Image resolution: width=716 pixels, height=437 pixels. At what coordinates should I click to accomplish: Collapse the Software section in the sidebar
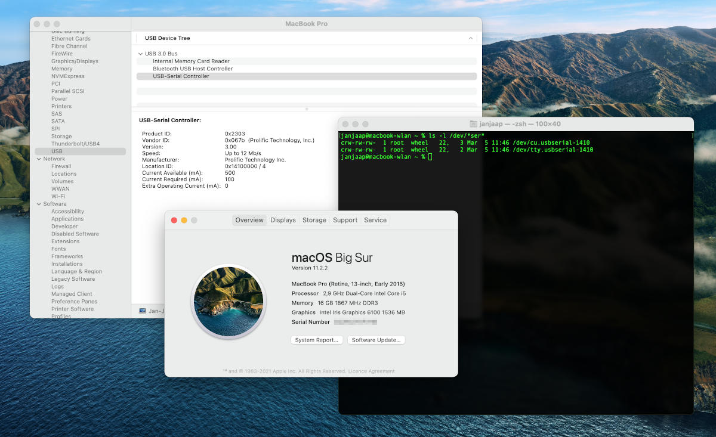39,204
